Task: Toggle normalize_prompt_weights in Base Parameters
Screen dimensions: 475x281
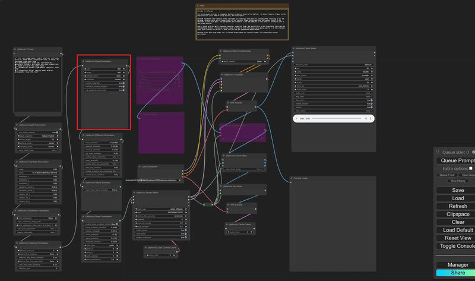Action: (104, 87)
